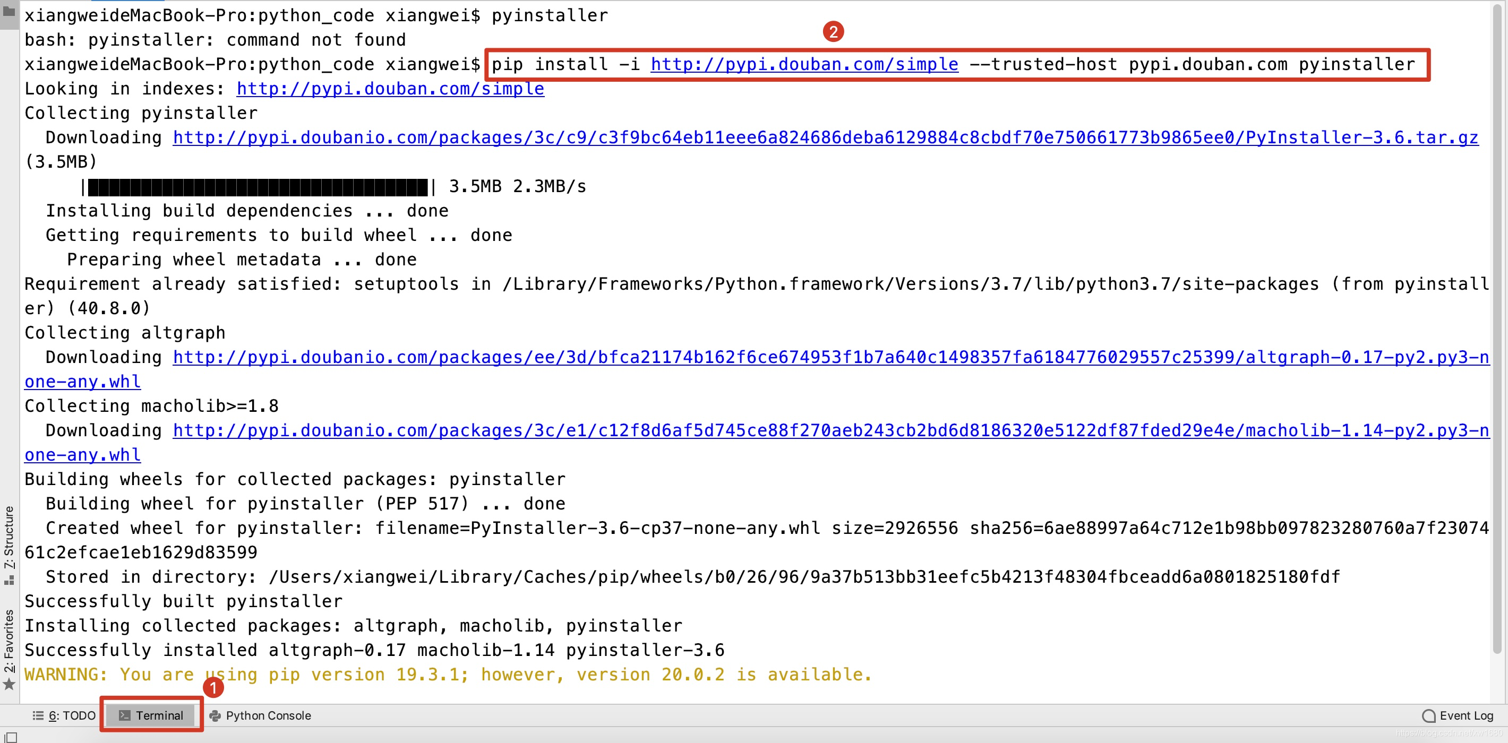
Task: Click the '(3.5MB)' file size text
Action: (61, 162)
